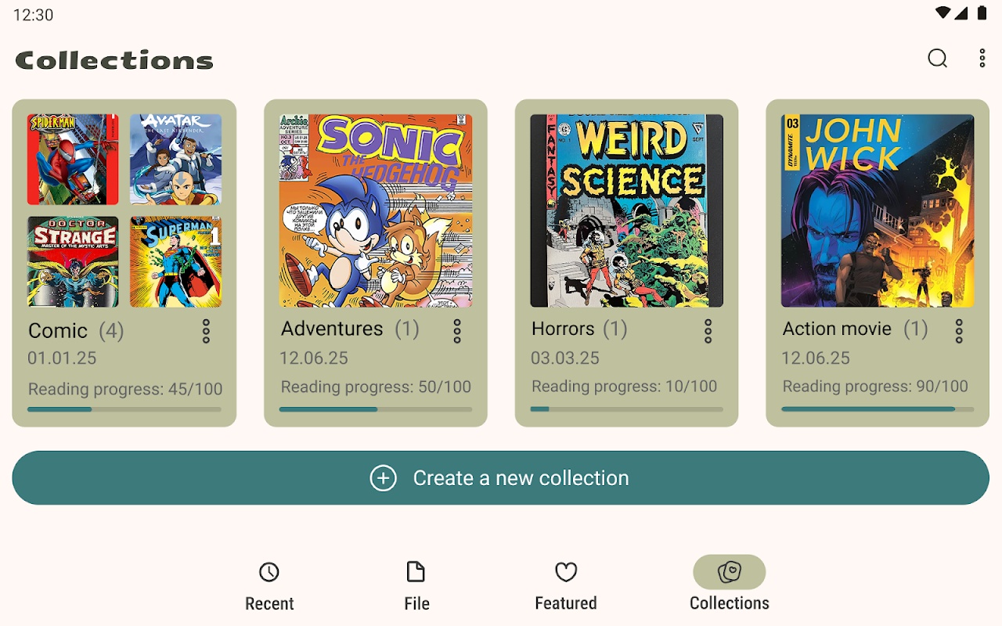Open the top-right overflow menu
1002x626 pixels.
982,58
